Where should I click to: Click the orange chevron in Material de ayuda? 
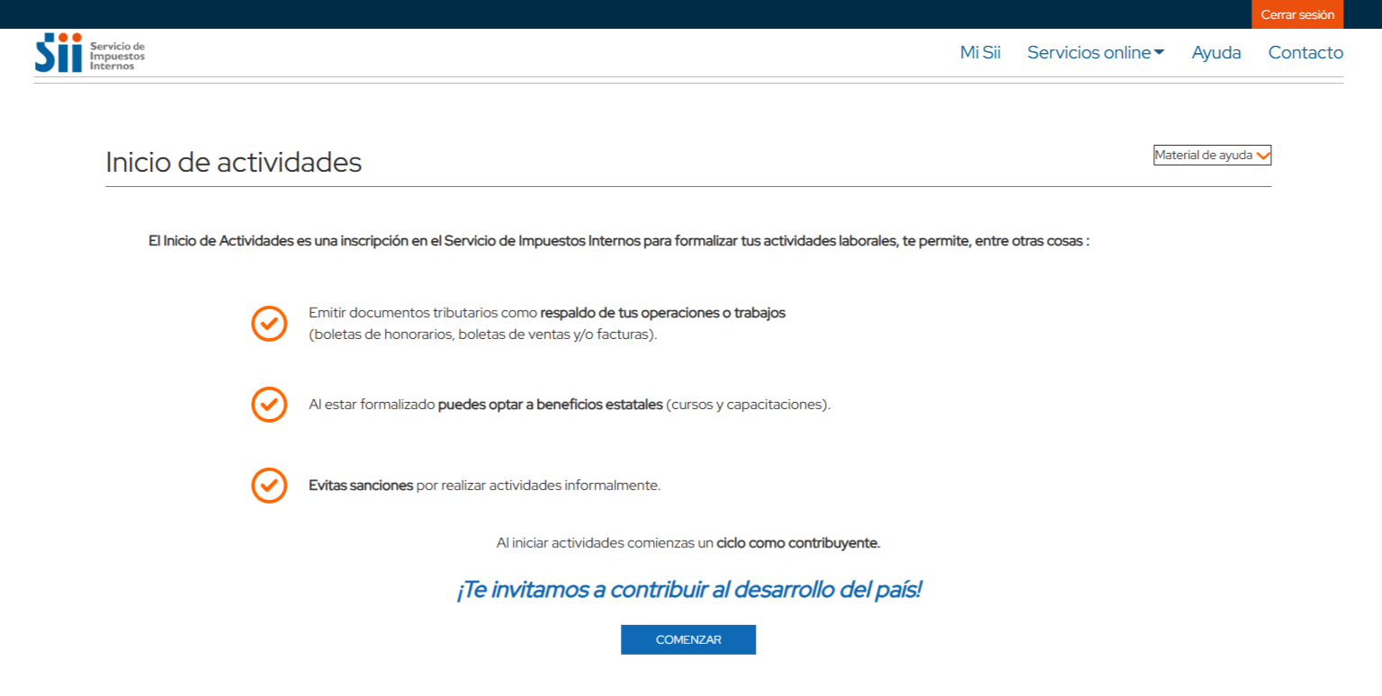(x=1263, y=156)
